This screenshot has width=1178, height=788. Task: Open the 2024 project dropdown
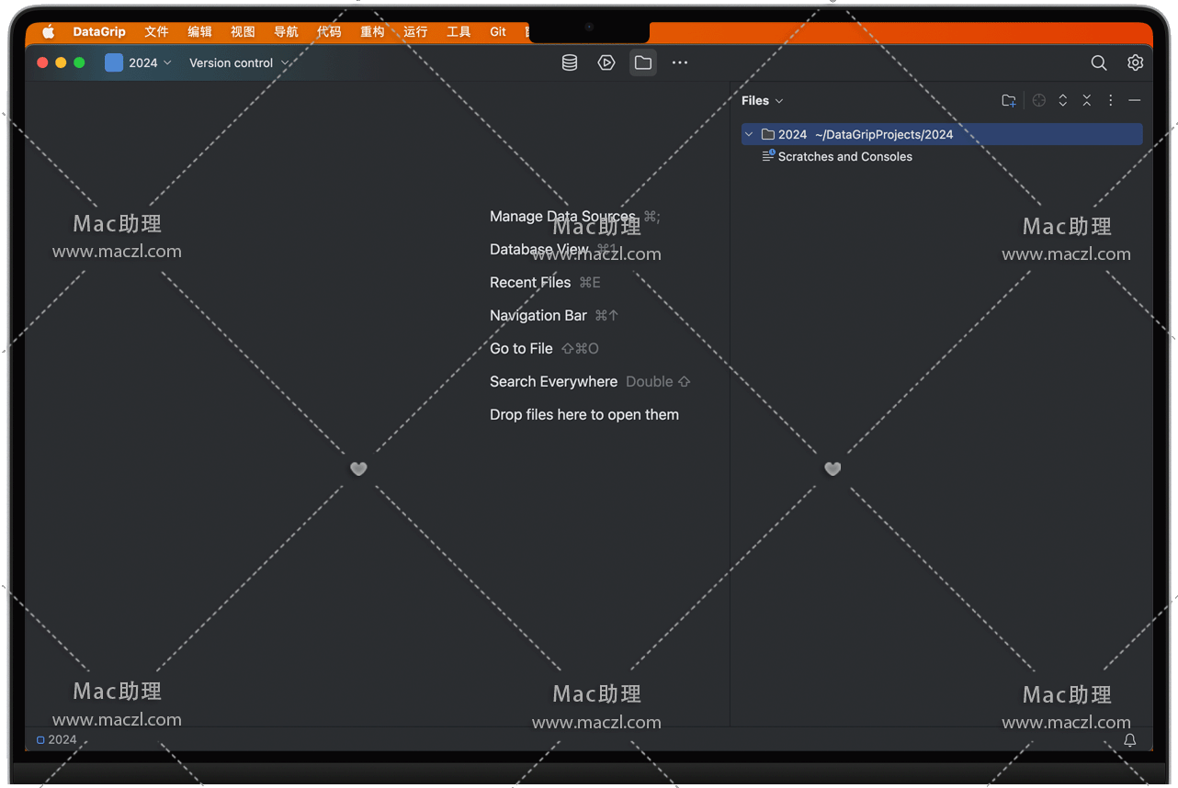(x=140, y=62)
